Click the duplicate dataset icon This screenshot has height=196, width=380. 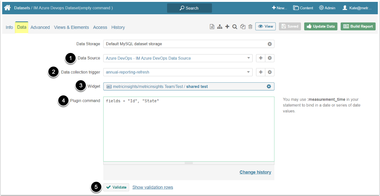[x=243, y=27]
